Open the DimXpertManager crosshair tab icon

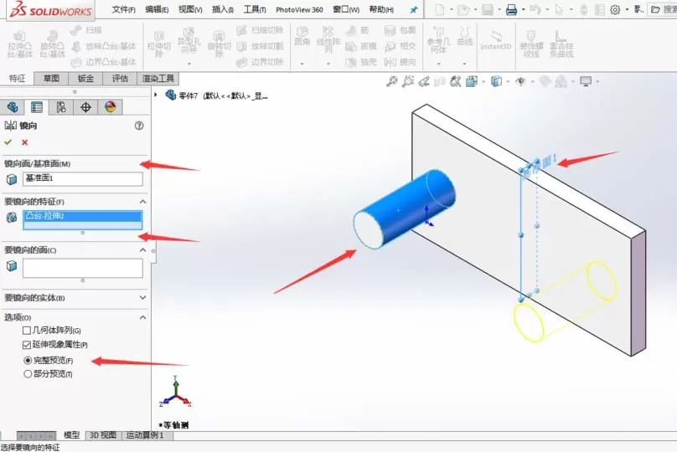(85, 107)
